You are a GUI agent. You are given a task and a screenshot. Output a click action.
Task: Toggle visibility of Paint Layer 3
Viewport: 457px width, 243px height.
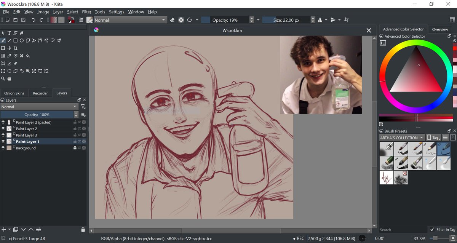[3, 135]
